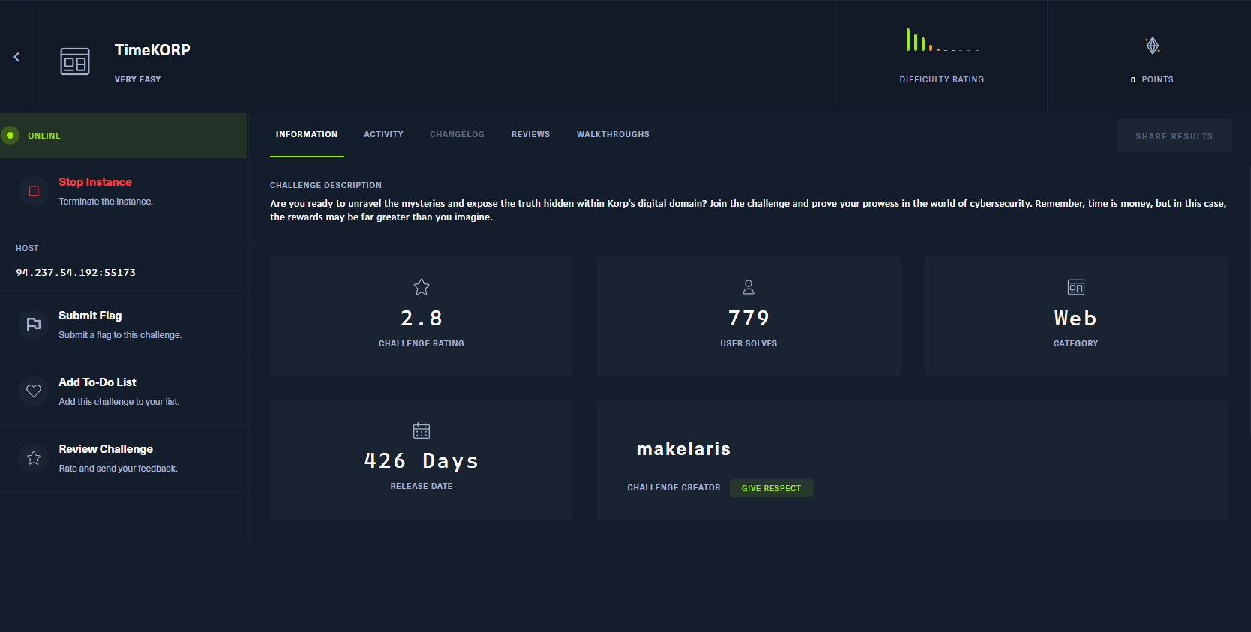Switch to the Walkthroughs tab
Image resolution: width=1251 pixels, height=632 pixels.
(x=613, y=135)
